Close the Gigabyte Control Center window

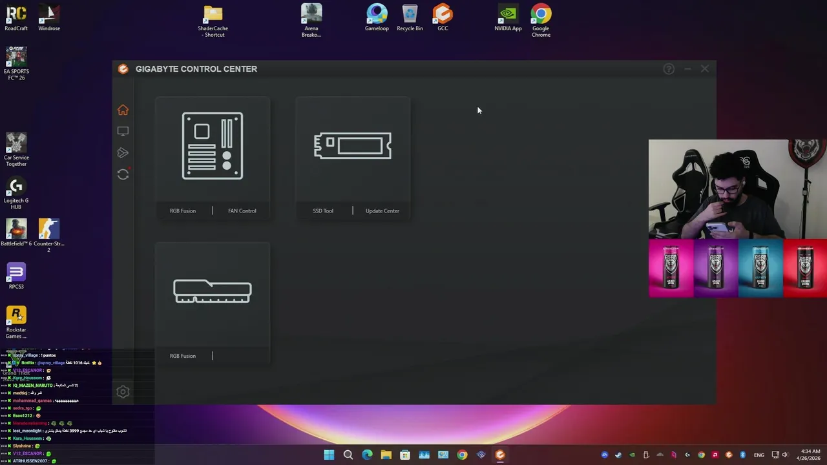point(705,68)
